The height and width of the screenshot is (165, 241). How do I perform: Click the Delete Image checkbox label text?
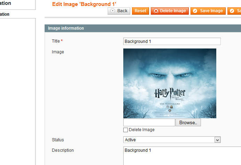141,130
